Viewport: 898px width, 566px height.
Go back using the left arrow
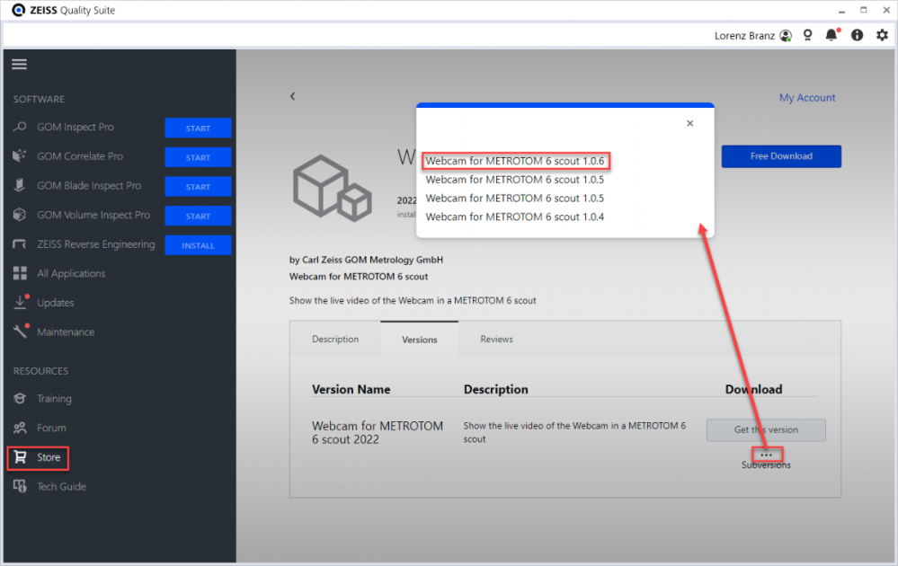[x=292, y=96]
